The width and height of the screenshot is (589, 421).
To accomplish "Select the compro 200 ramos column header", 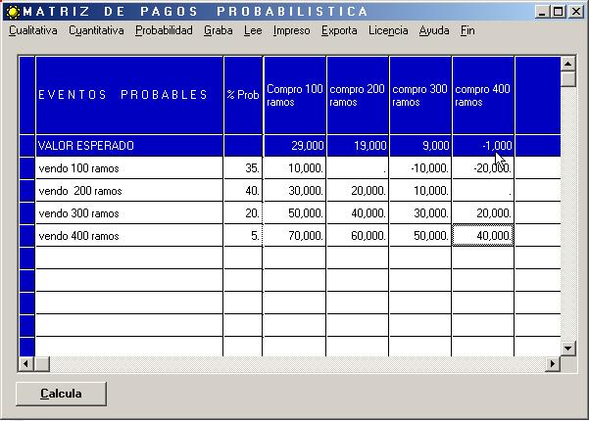I will pyautogui.click(x=358, y=95).
